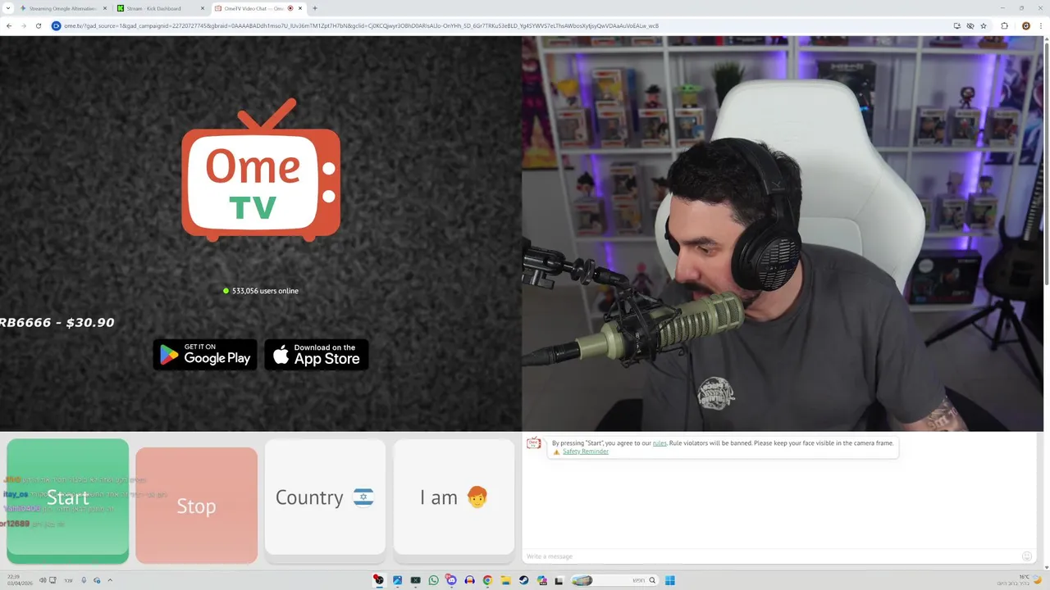The height and width of the screenshot is (590, 1050).
Task: Open a new browser tab
Action: [x=315, y=8]
